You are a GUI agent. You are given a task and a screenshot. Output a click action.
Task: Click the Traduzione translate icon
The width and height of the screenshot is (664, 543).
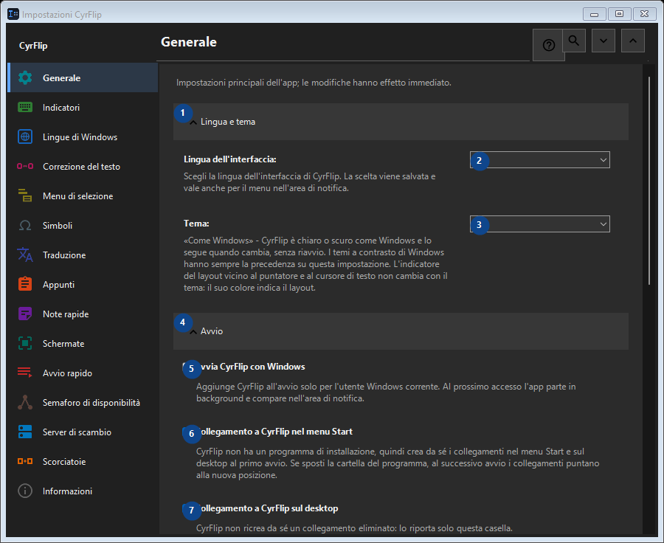point(25,255)
